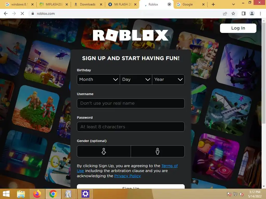Open the Chrome profile avatar
Screen dimensions: 266x199
(252, 13)
